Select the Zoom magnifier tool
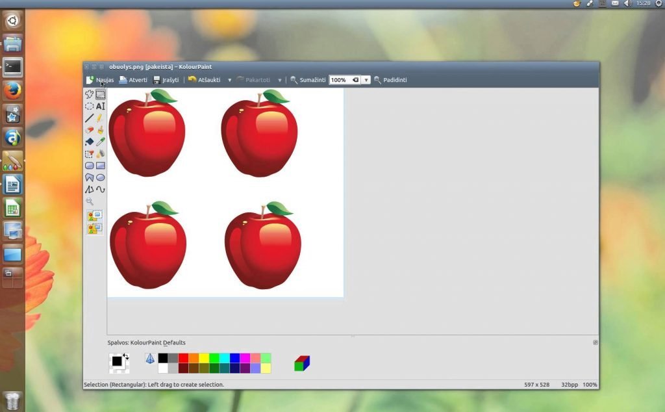665x412 pixels. (89, 201)
